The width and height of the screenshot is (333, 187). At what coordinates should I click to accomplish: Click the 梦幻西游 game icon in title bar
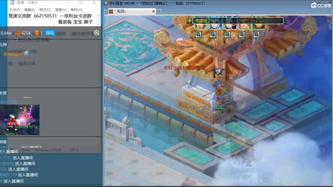point(106,3)
